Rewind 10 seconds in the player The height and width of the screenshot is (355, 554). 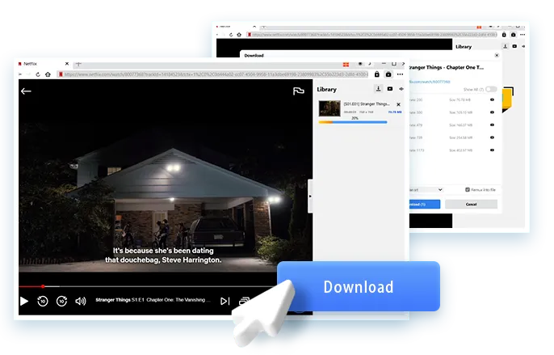(x=43, y=301)
